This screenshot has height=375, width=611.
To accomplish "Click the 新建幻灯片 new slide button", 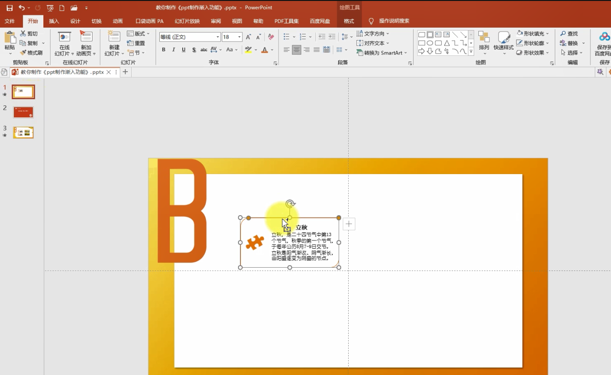I will (x=114, y=44).
